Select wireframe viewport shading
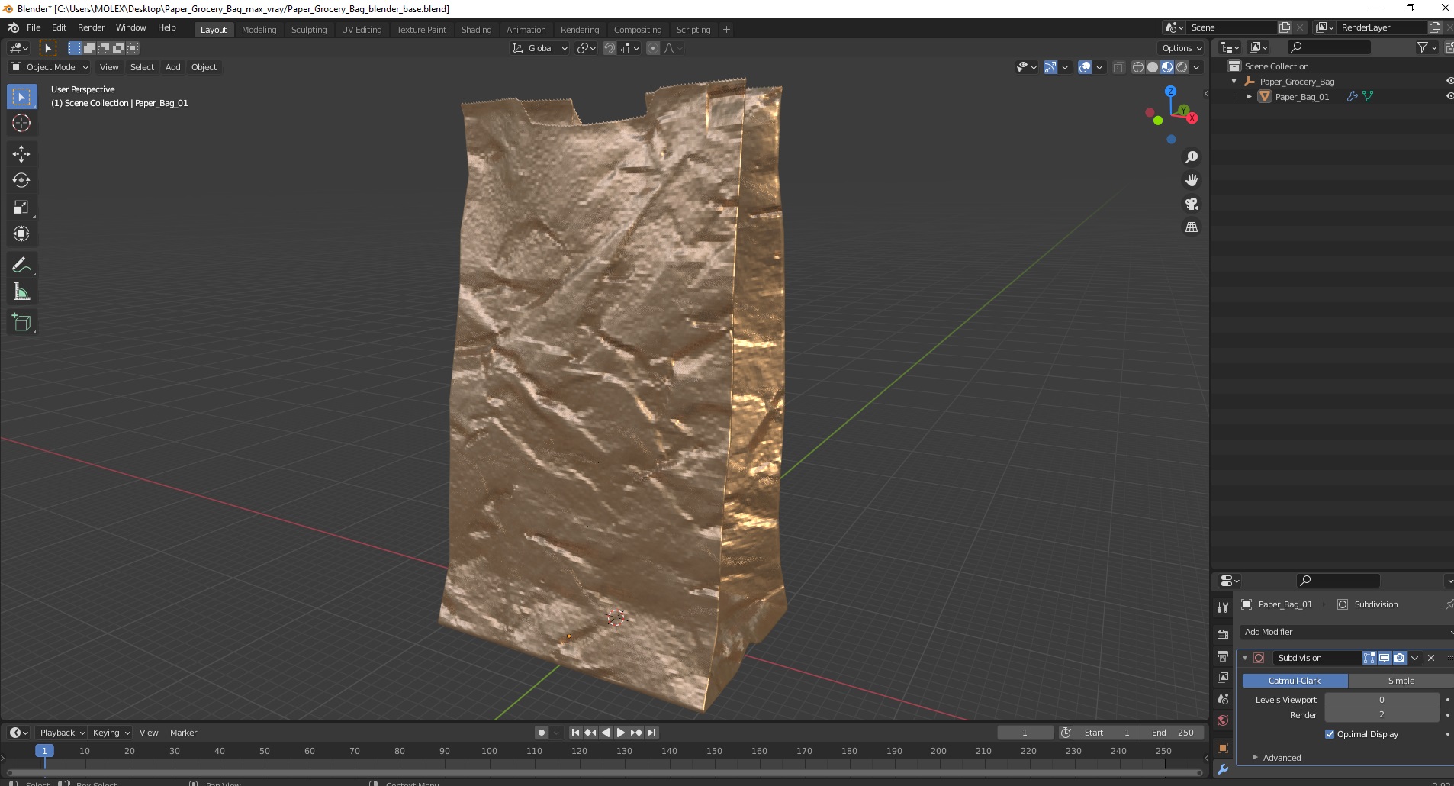Image resolution: width=1454 pixels, height=786 pixels. [1137, 67]
